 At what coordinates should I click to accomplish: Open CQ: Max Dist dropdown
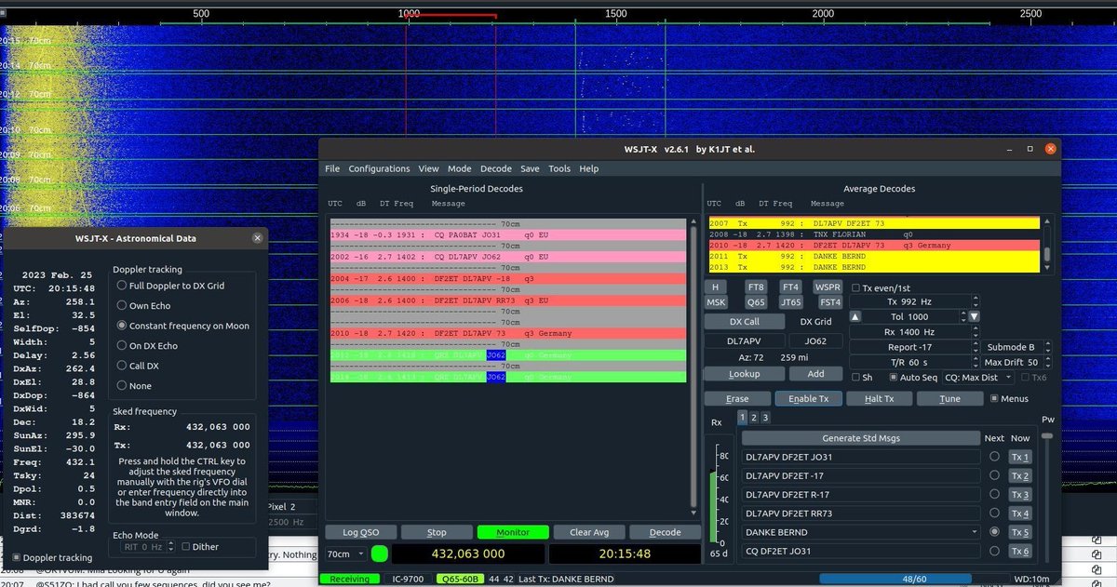[x=976, y=377]
